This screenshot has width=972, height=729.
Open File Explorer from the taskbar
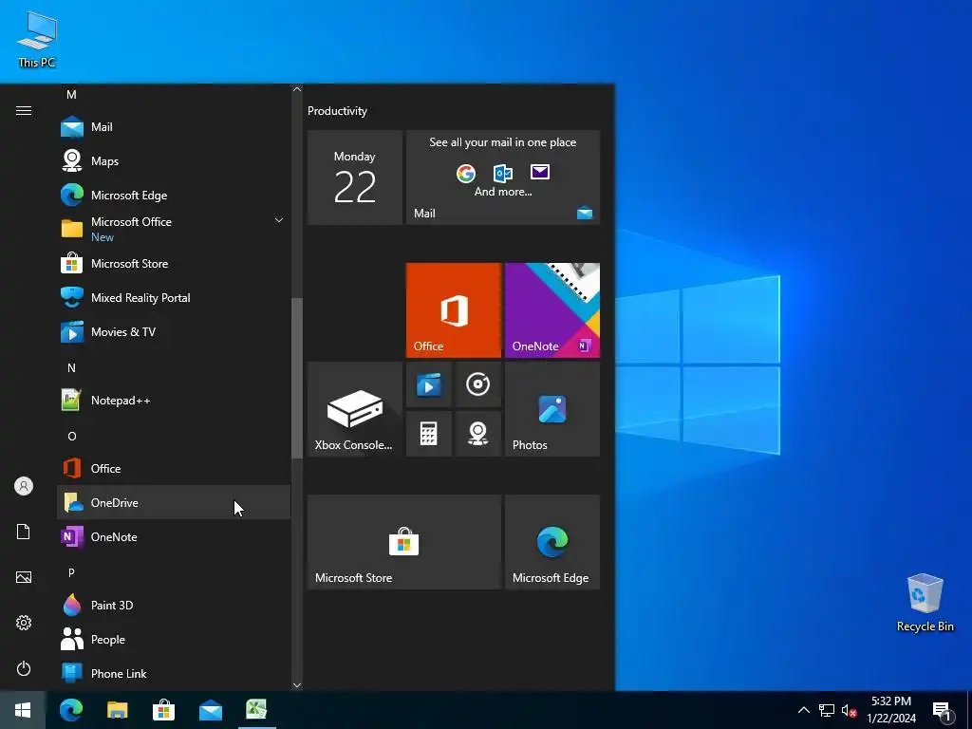point(117,710)
